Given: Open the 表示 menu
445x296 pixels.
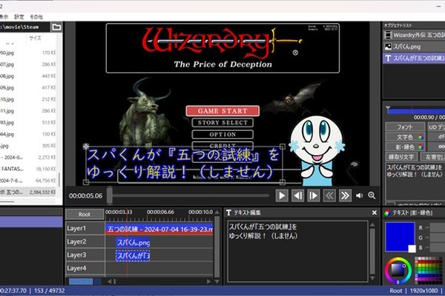Looking at the screenshot, I should [4, 17].
